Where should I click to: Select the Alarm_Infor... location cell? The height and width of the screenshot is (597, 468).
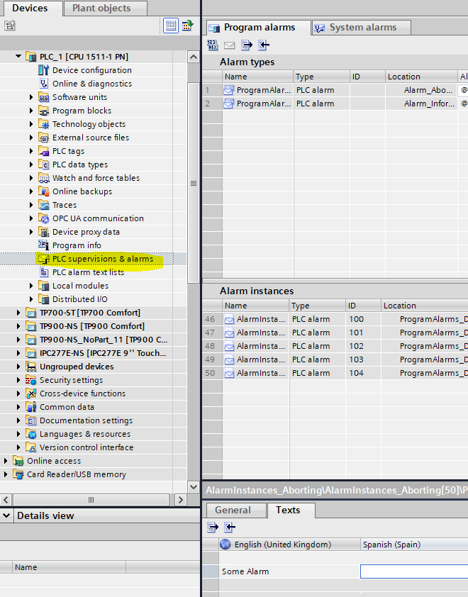click(x=421, y=104)
